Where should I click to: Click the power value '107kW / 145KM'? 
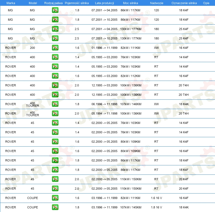(x=131, y=207)
